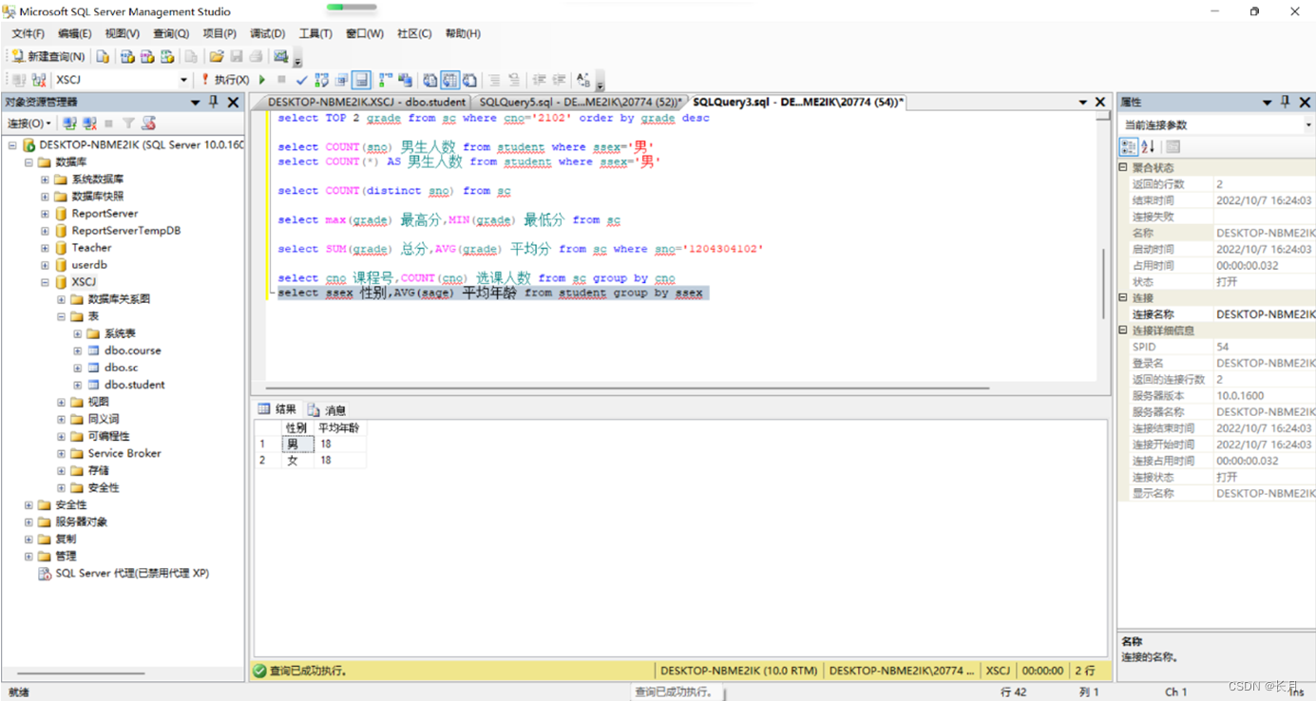
Task: Click the editor horizontal scrollbar
Action: click(x=627, y=388)
